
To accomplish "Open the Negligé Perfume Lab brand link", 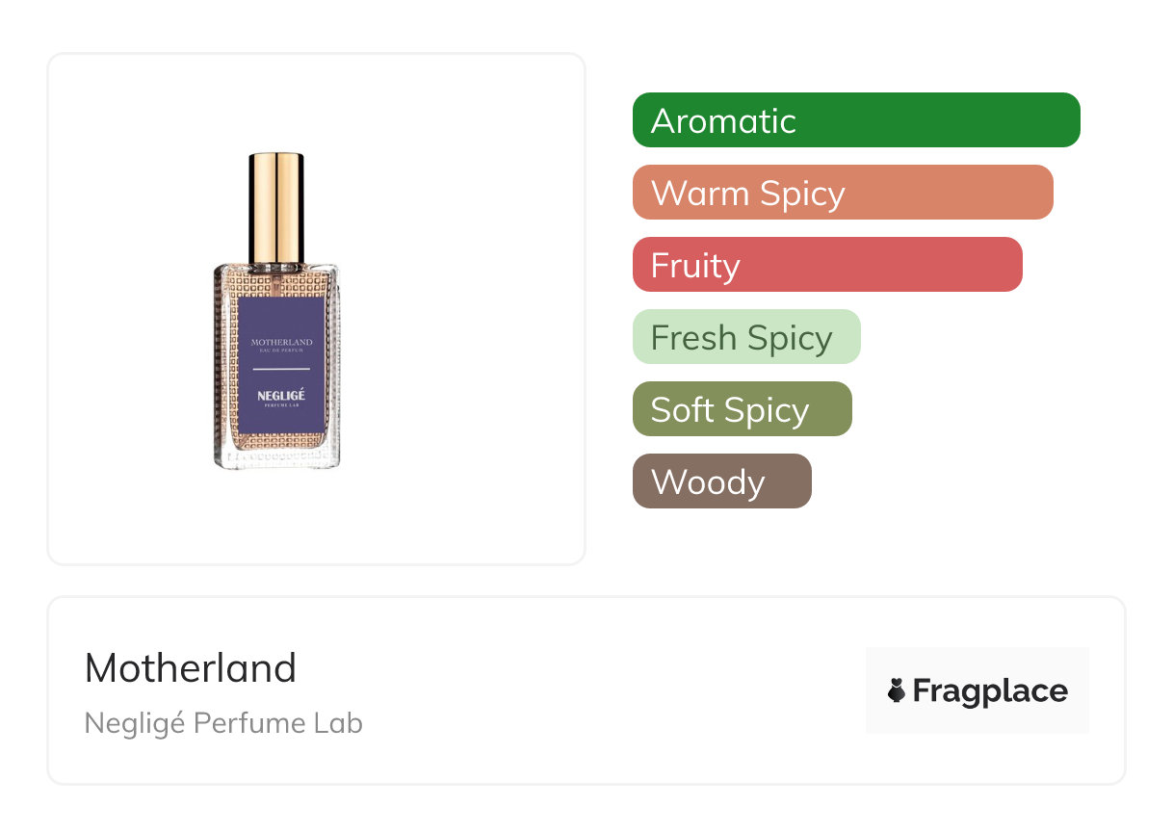I will point(223,723).
